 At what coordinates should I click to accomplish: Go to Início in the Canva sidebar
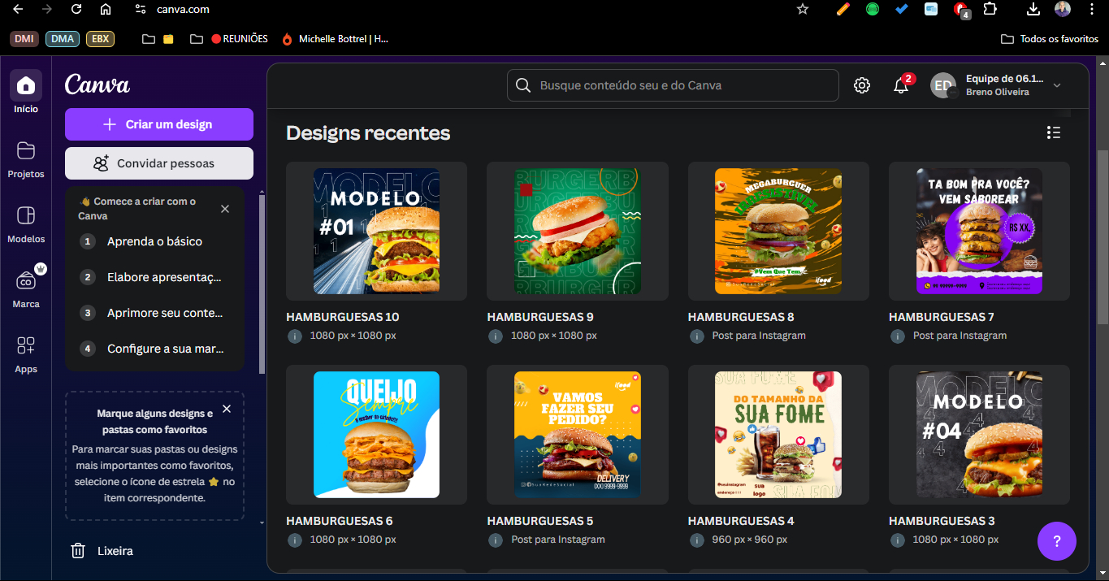(26, 92)
